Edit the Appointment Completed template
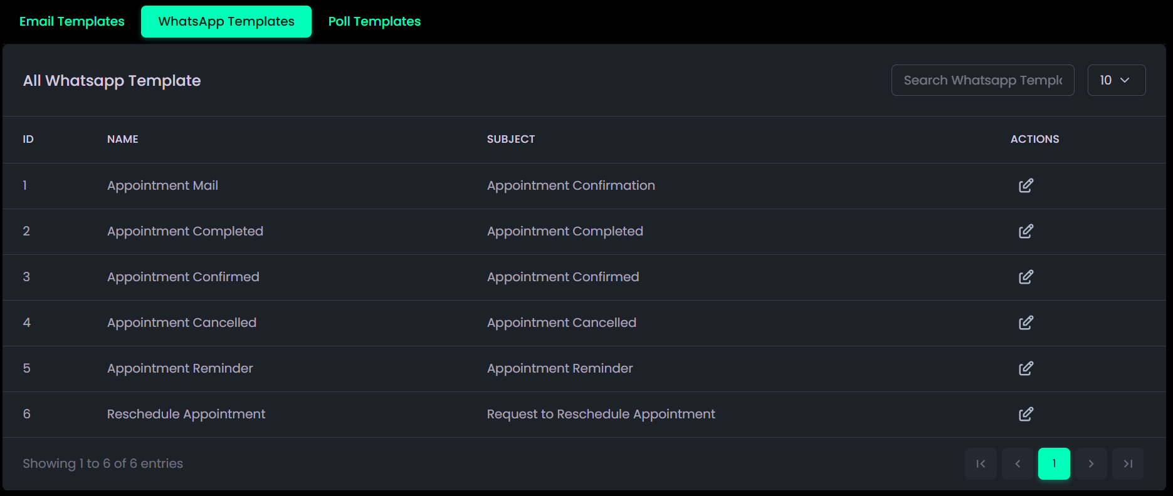1173x496 pixels. click(x=1026, y=231)
